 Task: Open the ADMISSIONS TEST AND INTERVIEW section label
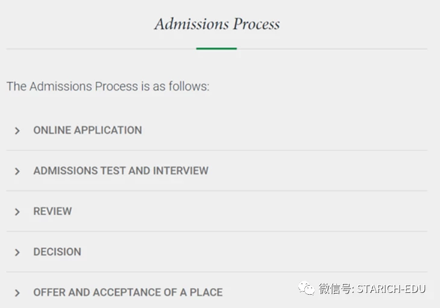[x=121, y=171]
